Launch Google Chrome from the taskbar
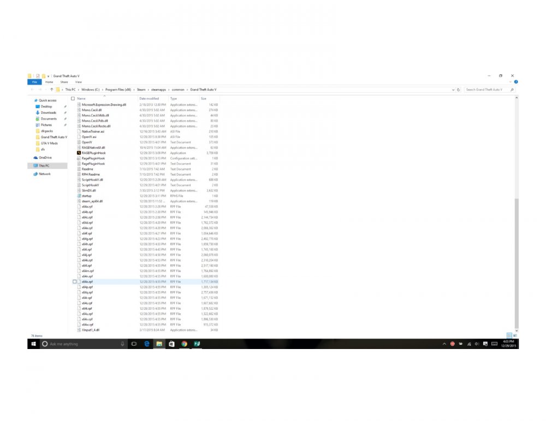Viewport: 546px width, 421px height. coord(184,344)
